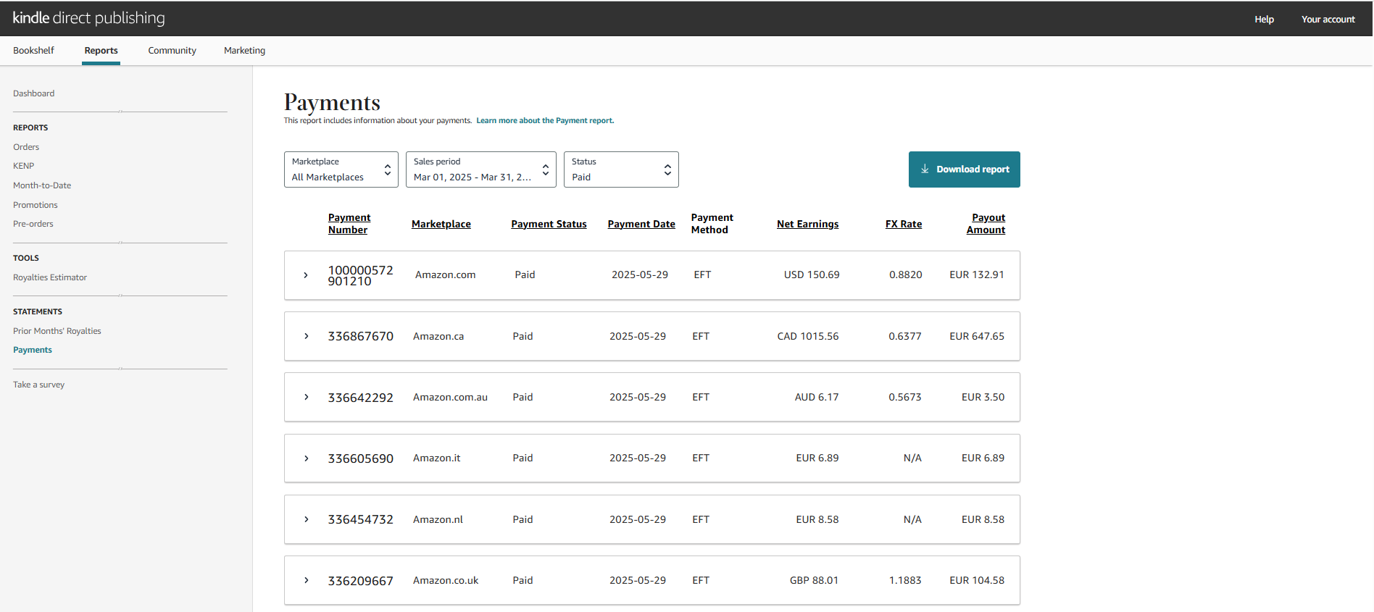Image resolution: width=1374 pixels, height=612 pixels.
Task: Click the EUR 647.65 payout amount
Action: point(977,336)
